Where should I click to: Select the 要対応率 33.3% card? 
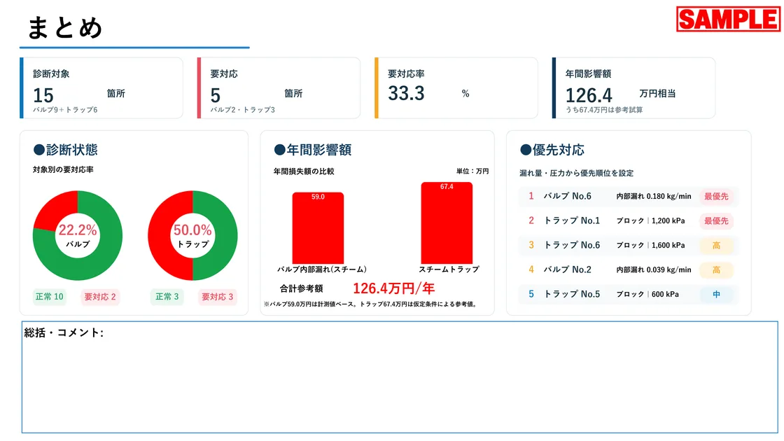(456, 88)
